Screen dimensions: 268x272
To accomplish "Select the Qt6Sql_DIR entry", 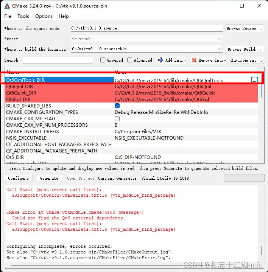I will [19, 99].
